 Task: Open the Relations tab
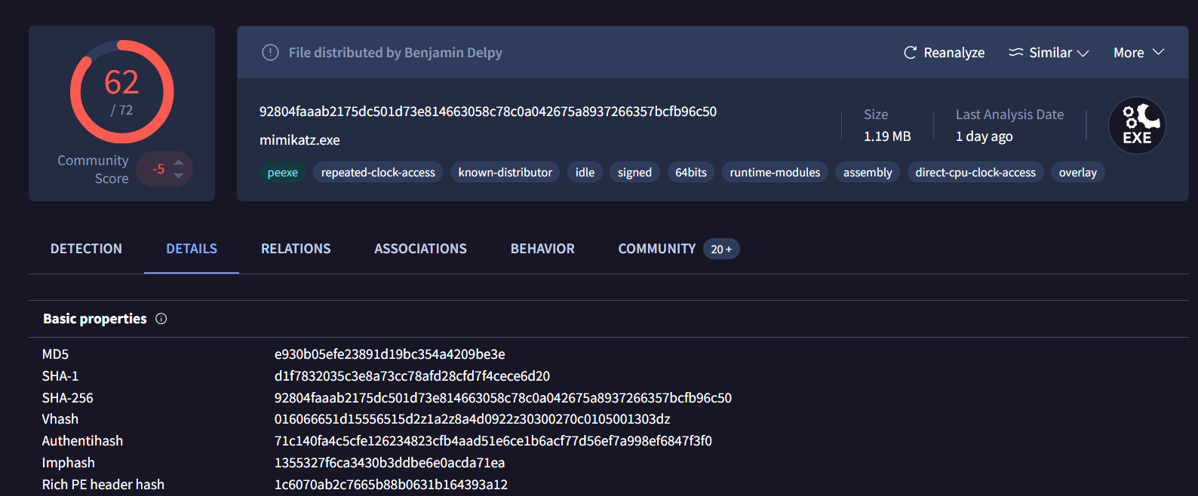296,249
